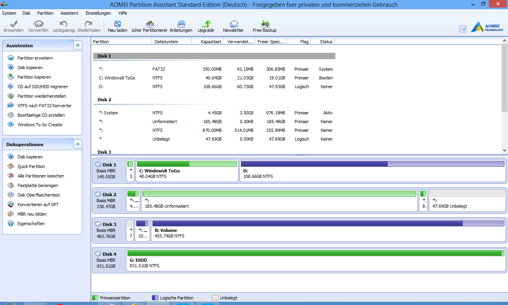
Task: Select the C: Windows8 ToGo partition bar
Action: (x=187, y=171)
